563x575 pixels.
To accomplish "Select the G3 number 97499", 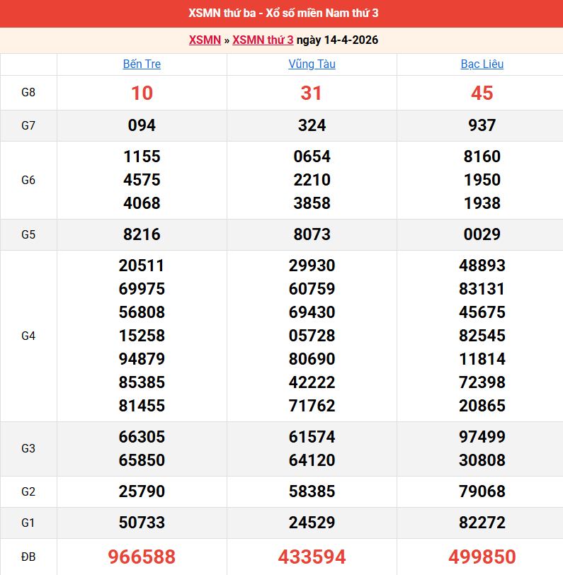I will tap(482, 437).
